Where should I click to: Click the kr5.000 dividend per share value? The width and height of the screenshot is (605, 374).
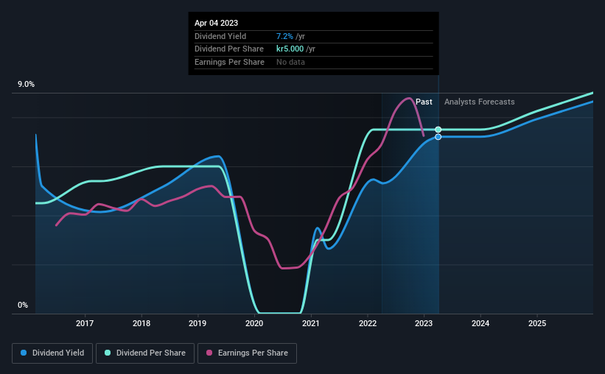(x=290, y=49)
